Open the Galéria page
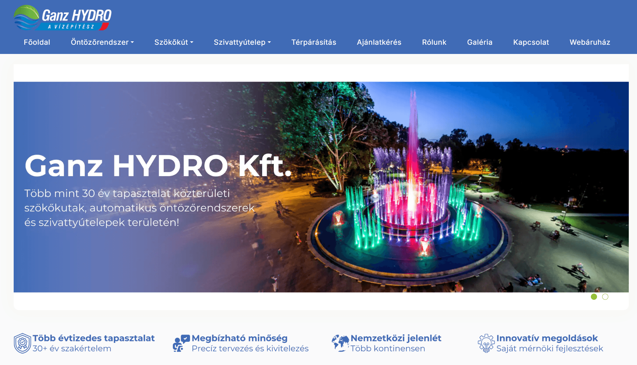637x365 pixels. pos(480,42)
